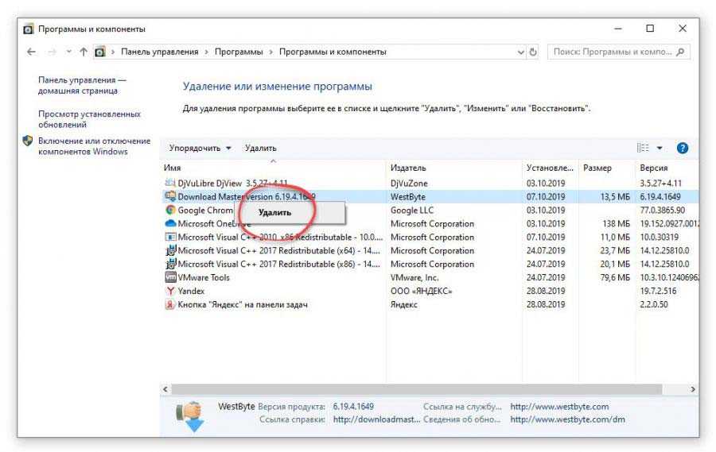Select Удалить in the context menu
Image resolution: width=716 pixels, height=452 pixels.
tap(274, 213)
